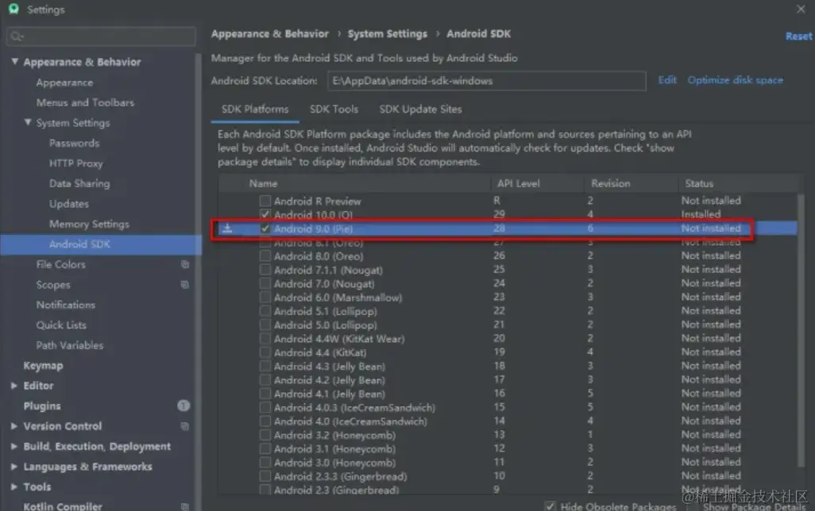Click the API Level column header
This screenshot has height=511, width=815.
tap(518, 184)
